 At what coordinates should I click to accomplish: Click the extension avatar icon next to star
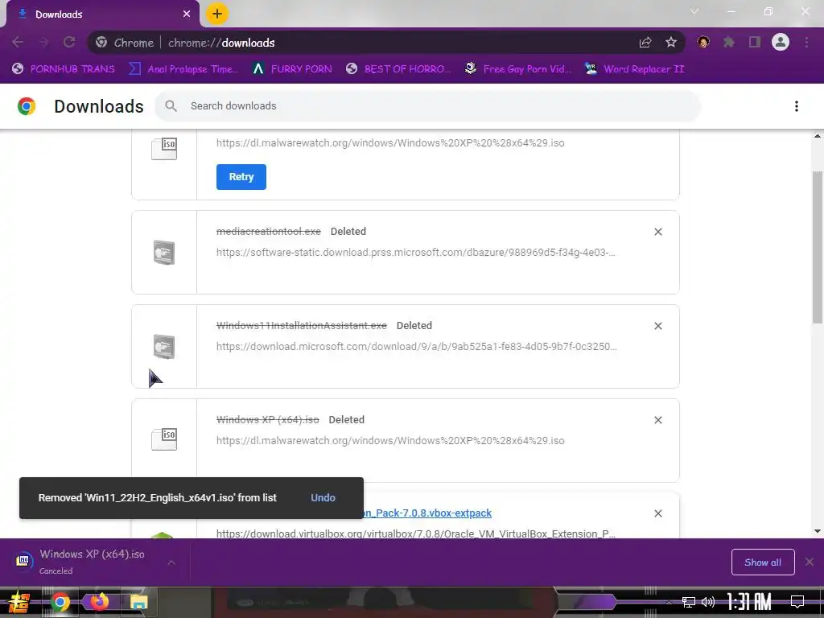point(703,42)
